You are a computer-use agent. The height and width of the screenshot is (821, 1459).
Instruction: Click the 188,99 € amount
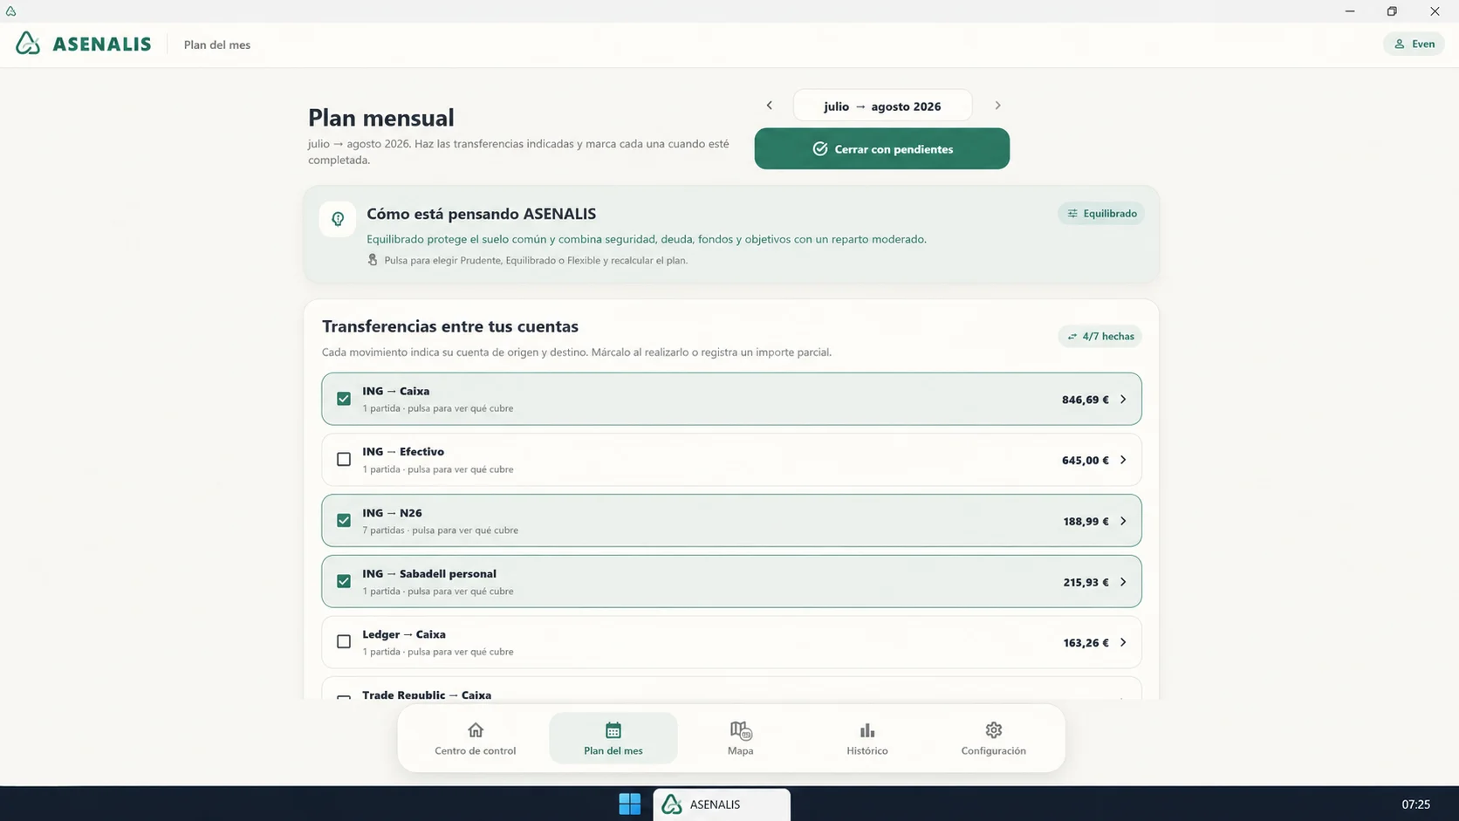point(1086,521)
